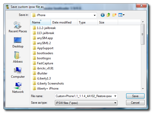
Task: Open the View menu icon
Action: (120, 15)
